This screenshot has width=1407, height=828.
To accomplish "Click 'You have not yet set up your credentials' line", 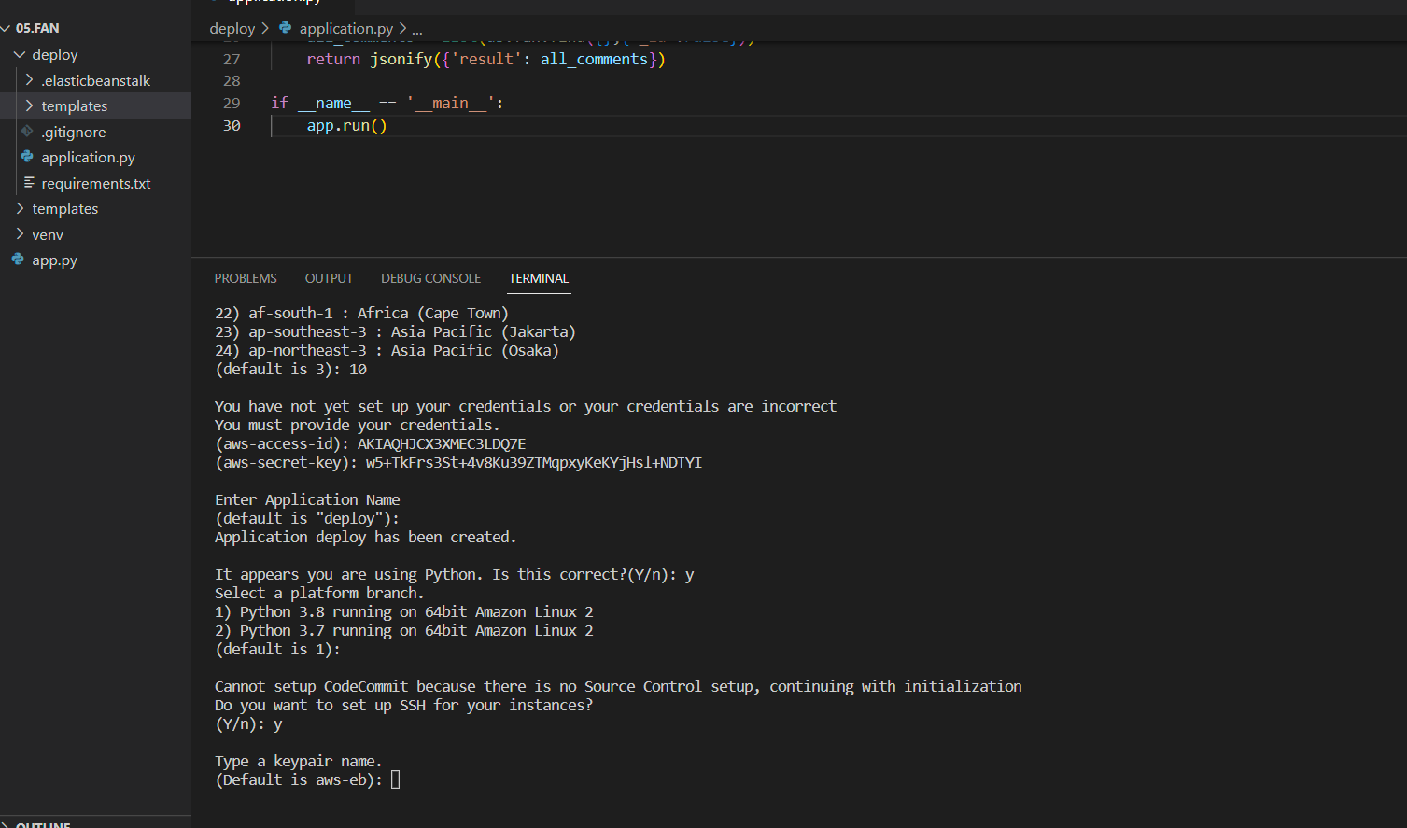I will pyautogui.click(x=526, y=406).
